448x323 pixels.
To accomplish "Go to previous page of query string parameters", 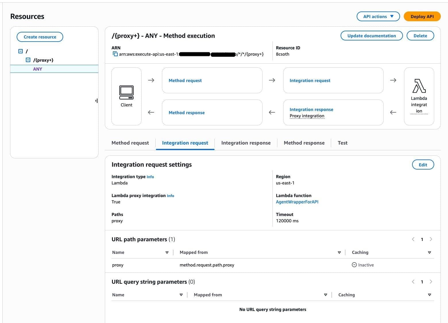I will click(413, 282).
